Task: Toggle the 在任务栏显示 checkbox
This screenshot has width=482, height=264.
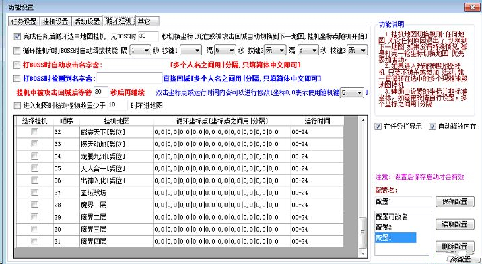Action: (x=378, y=126)
